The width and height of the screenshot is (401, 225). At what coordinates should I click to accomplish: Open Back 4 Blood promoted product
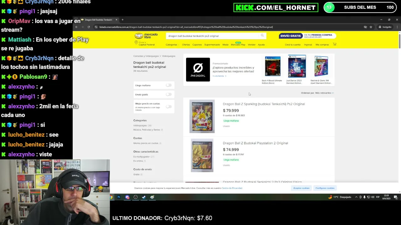[273, 70]
